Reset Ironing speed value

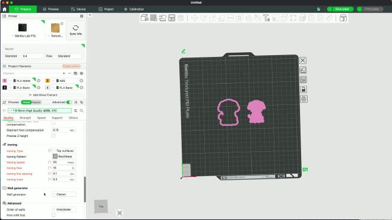pyautogui.click(x=49, y=162)
